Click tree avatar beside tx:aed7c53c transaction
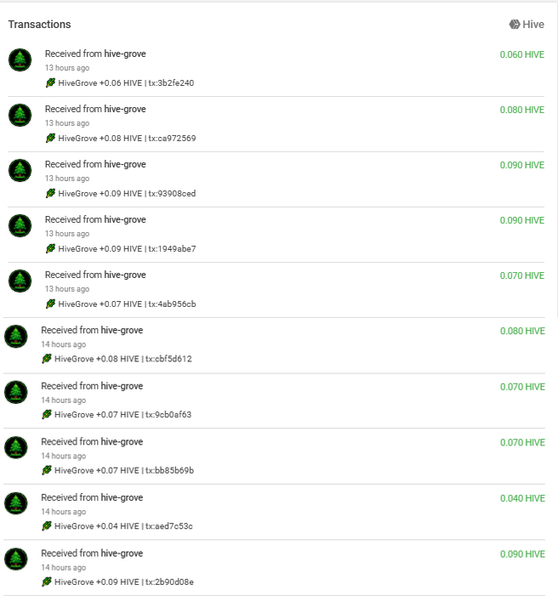 [16, 503]
